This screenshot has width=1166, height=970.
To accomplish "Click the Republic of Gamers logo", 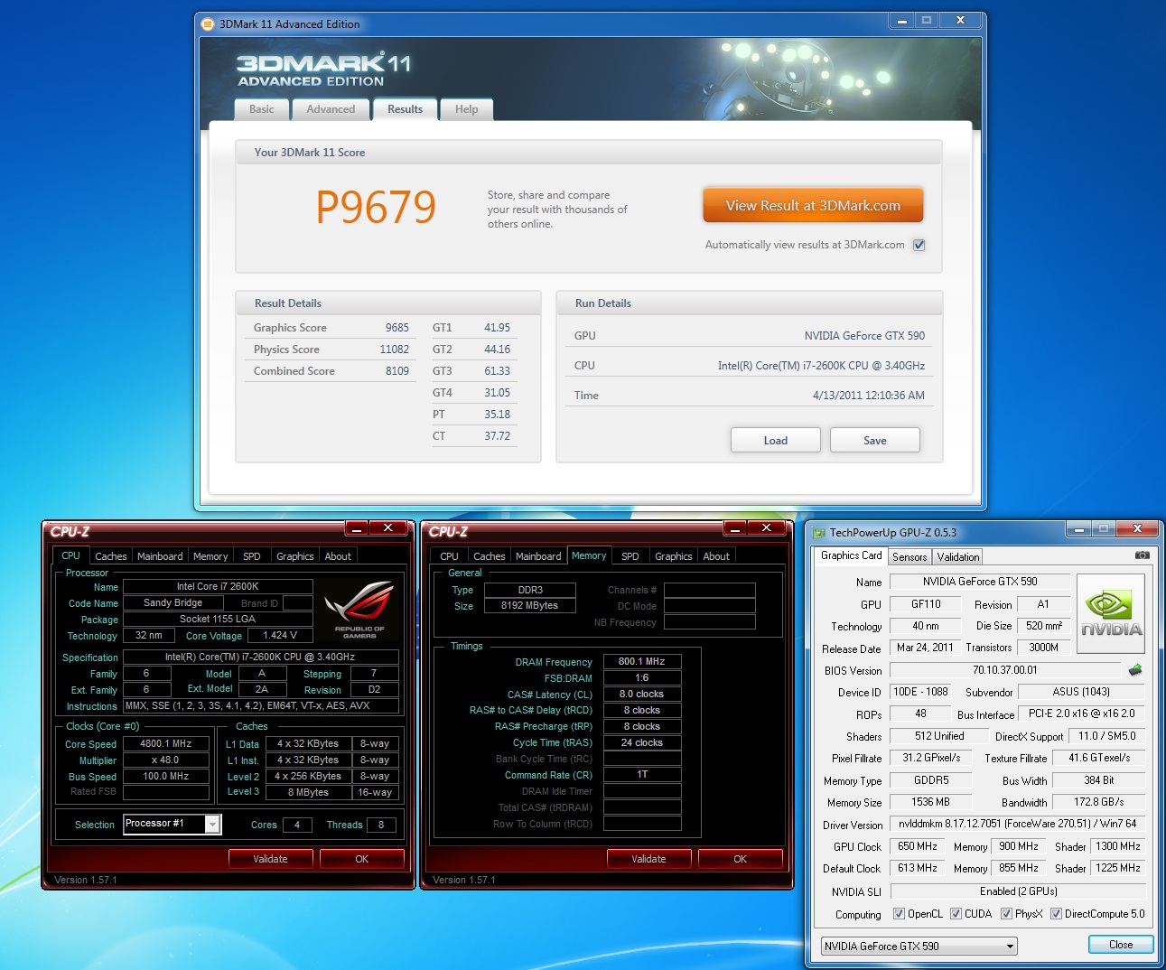I will point(359,611).
